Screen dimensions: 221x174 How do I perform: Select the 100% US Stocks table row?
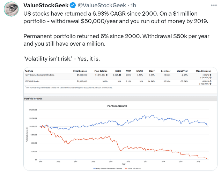(120, 82)
